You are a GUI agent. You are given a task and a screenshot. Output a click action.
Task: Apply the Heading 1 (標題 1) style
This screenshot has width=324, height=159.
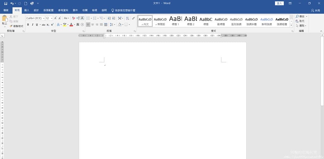point(175,21)
